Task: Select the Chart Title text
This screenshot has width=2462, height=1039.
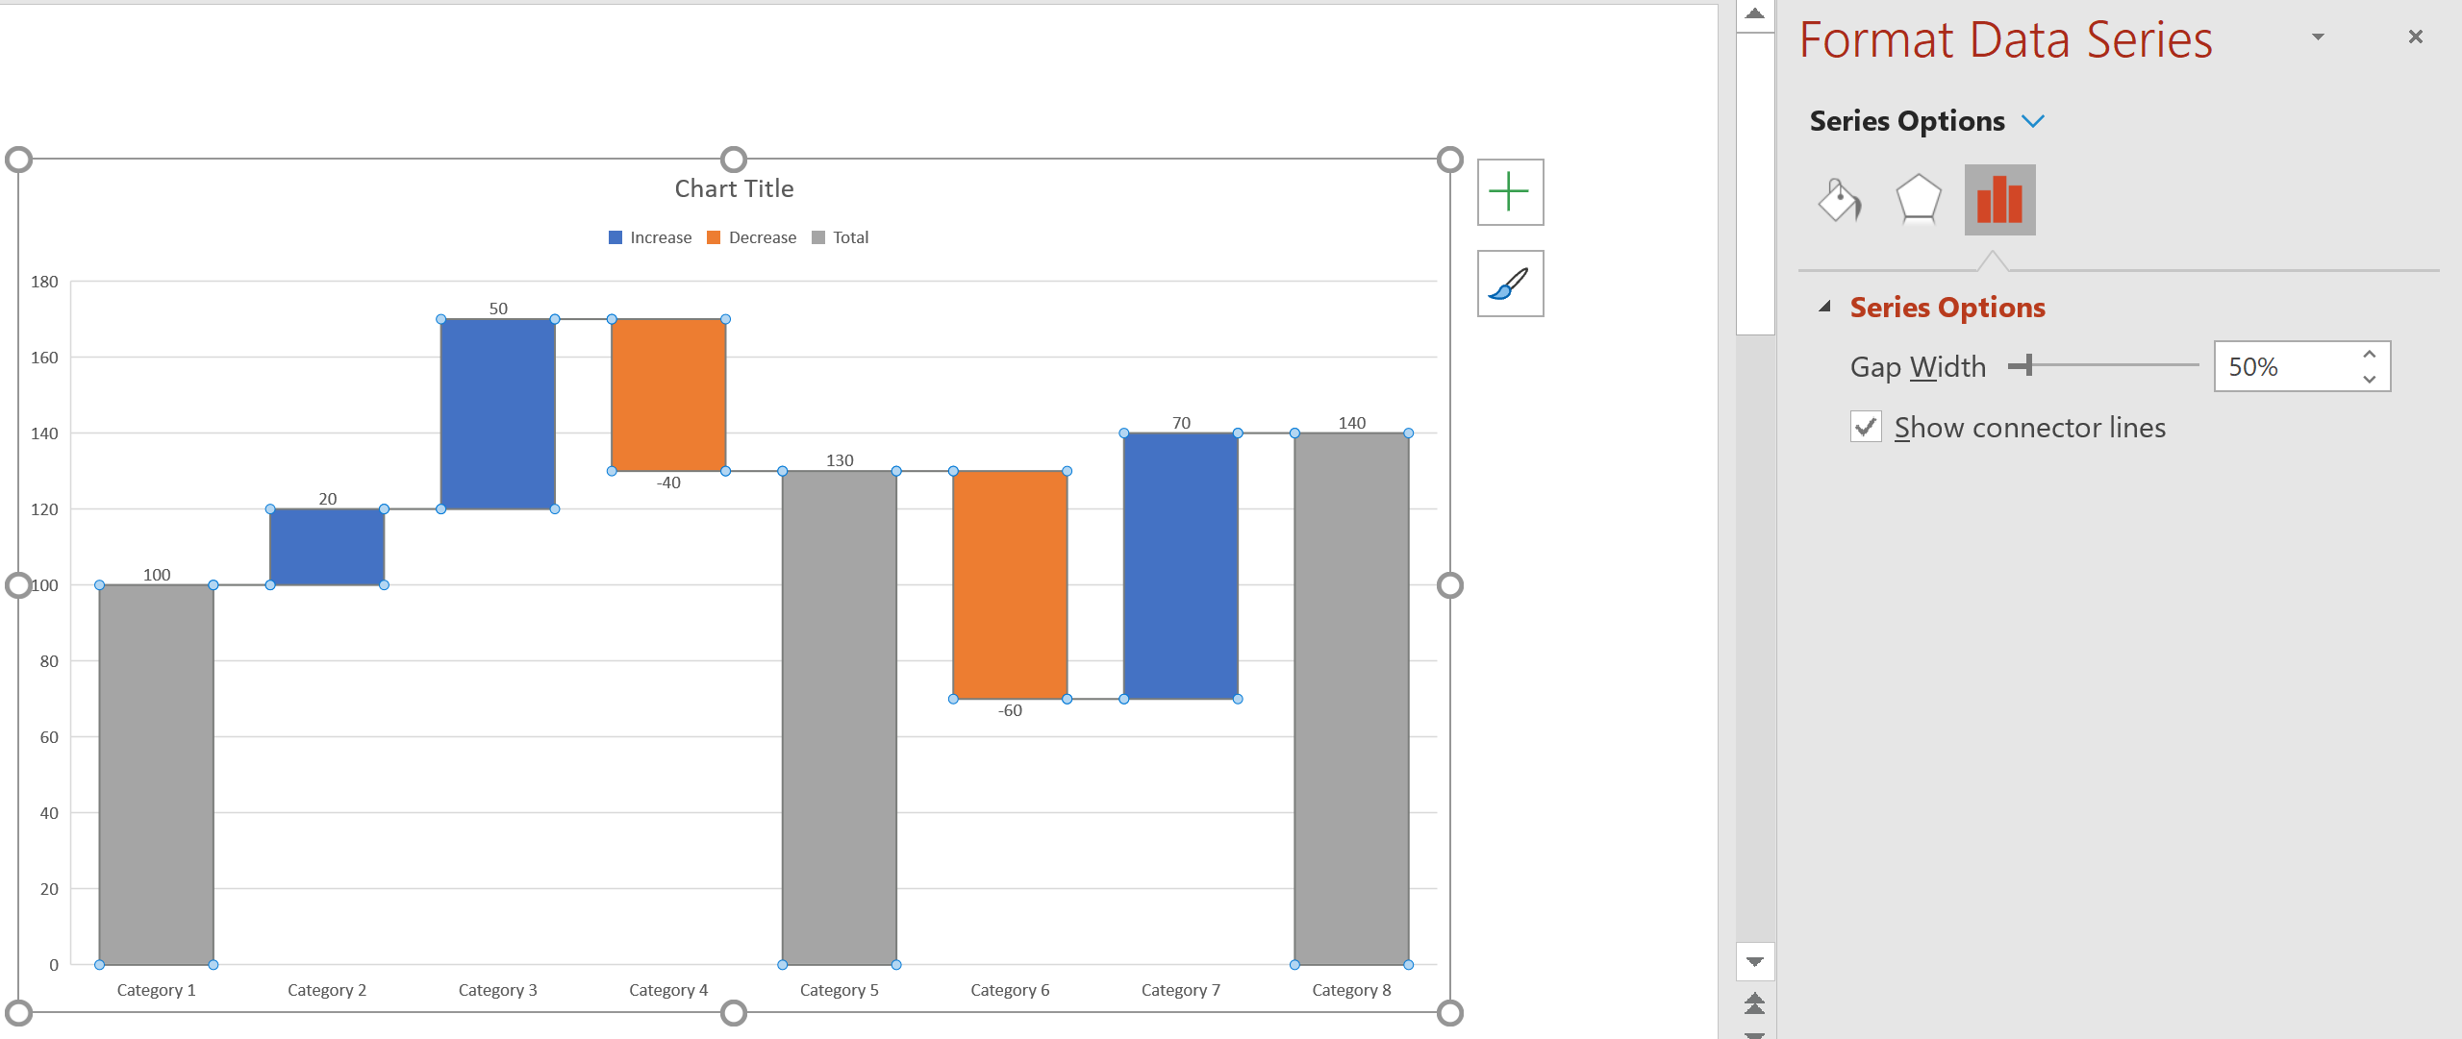Action: [734, 188]
